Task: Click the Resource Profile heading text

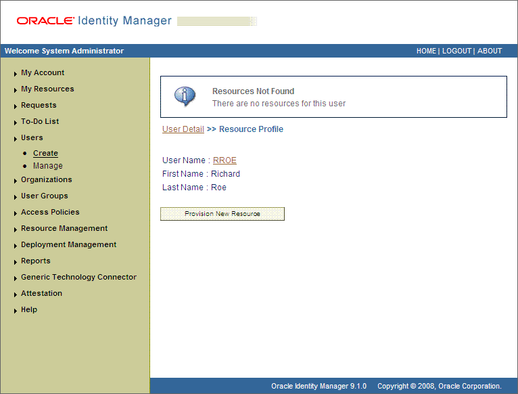Action: [251, 129]
